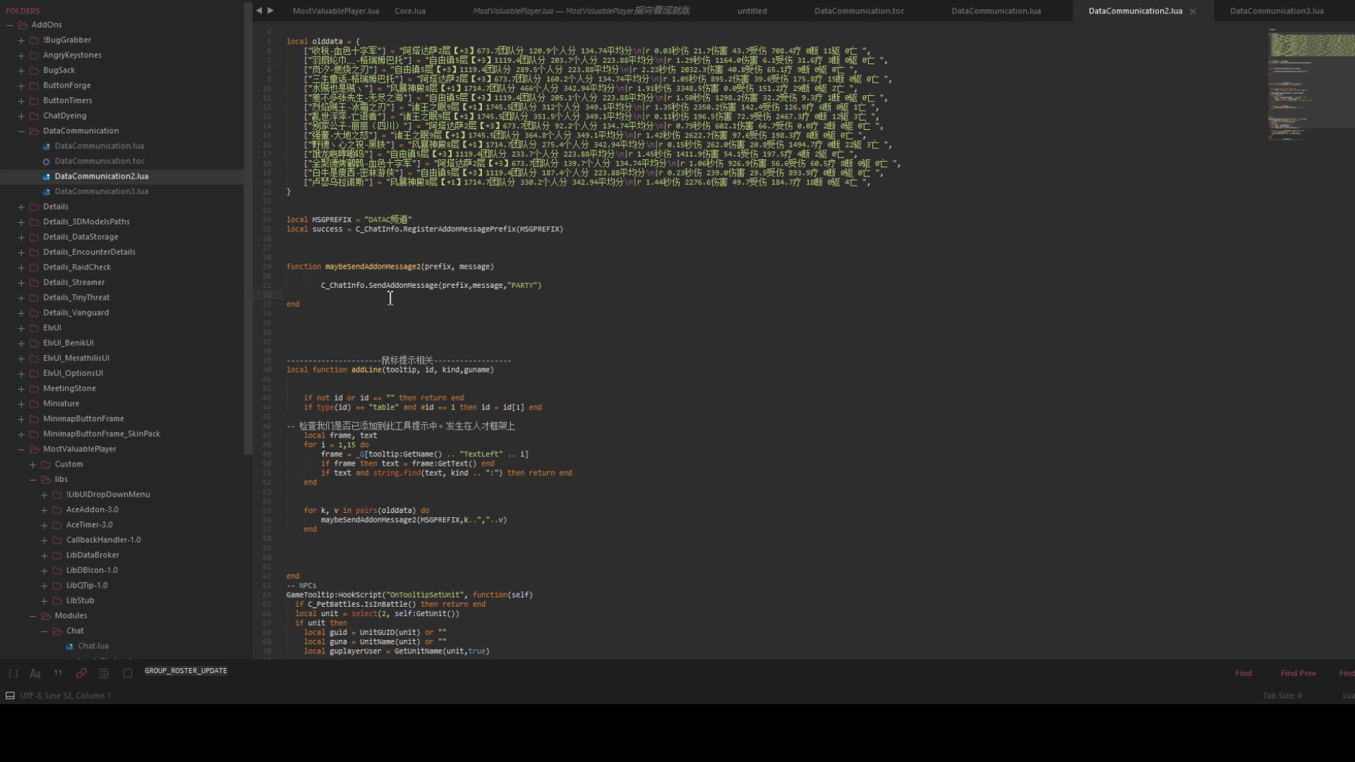Switch to the DataCommunication.lua tab

coord(996,11)
